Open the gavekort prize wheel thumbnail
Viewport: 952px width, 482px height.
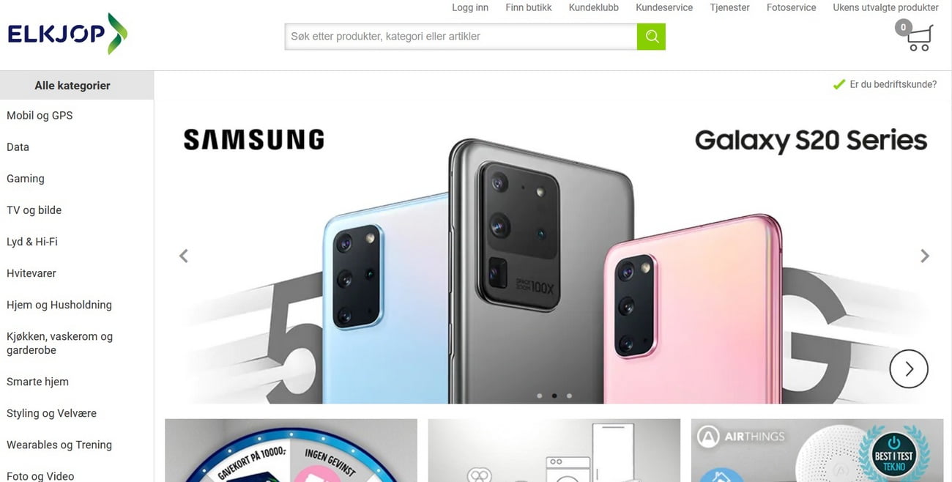(291, 451)
